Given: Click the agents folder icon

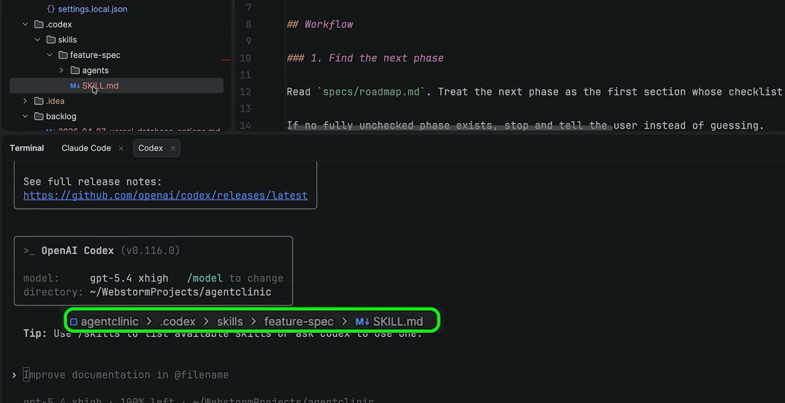Looking at the screenshot, I should 75,71.
